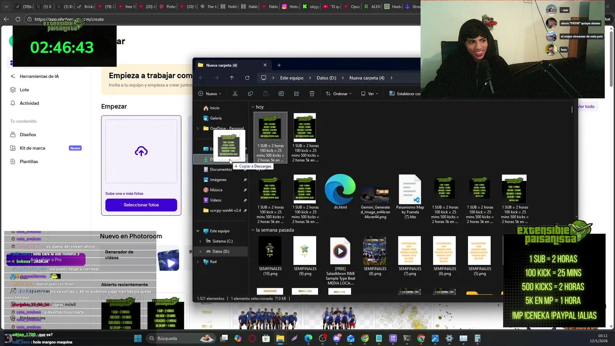
Task: Collapse la semana pasada file group
Action: (x=253, y=230)
